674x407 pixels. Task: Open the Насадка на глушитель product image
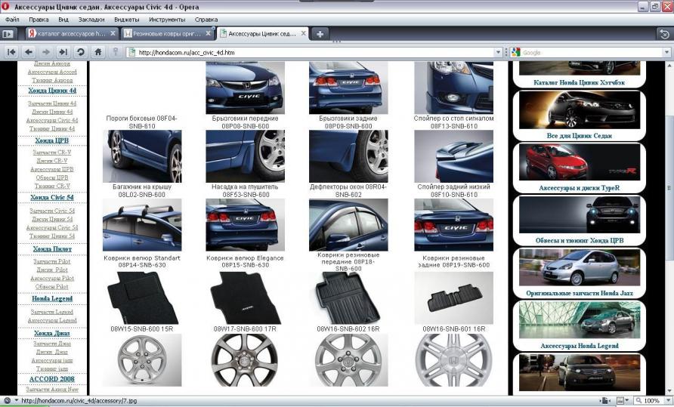245,225
